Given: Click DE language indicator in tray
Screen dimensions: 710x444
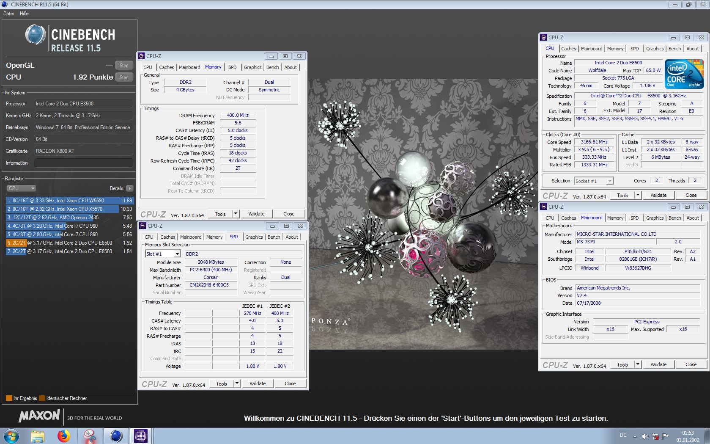Looking at the screenshot, I should (623, 435).
